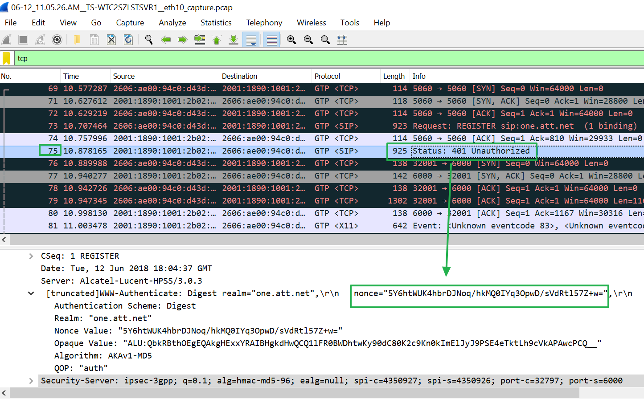
Task: Open the Tools menu
Action: coord(350,23)
